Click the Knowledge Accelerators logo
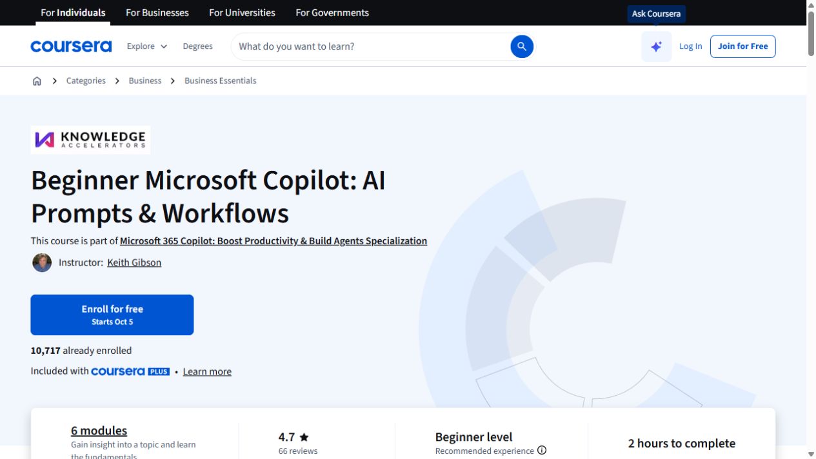Viewport: 816px width, 459px height. click(x=90, y=140)
